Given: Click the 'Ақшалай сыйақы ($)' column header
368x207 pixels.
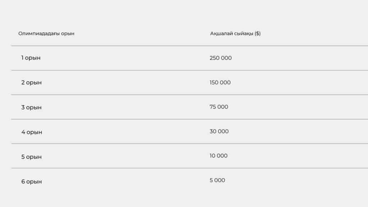Looking at the screenshot, I should (x=235, y=33).
